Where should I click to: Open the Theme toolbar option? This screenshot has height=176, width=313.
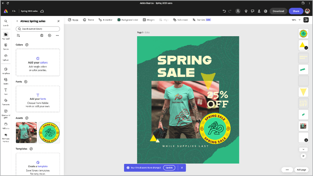tap(88, 20)
